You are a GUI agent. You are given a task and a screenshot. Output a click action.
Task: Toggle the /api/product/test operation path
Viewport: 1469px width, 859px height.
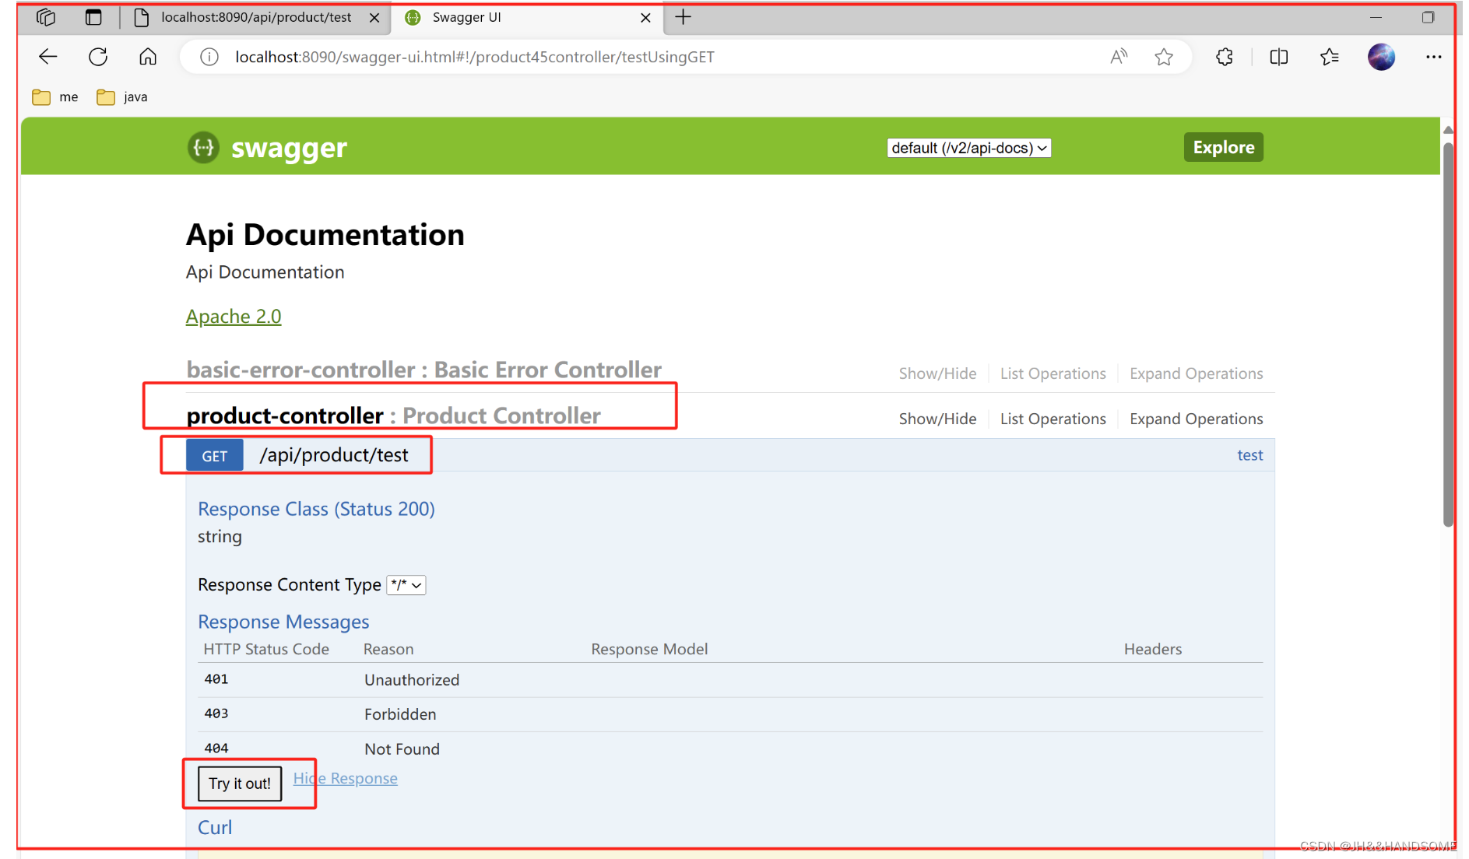click(x=334, y=455)
